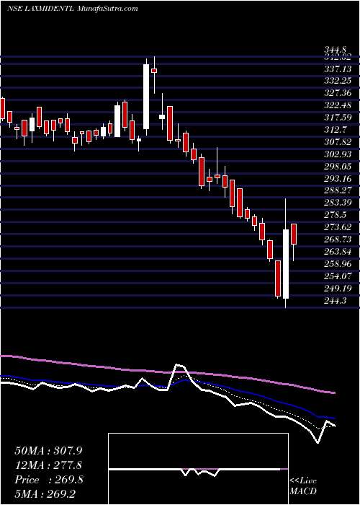The width and height of the screenshot is (360, 505).
Task: Click the tall white candle reaching 342
Action: tap(146, 97)
